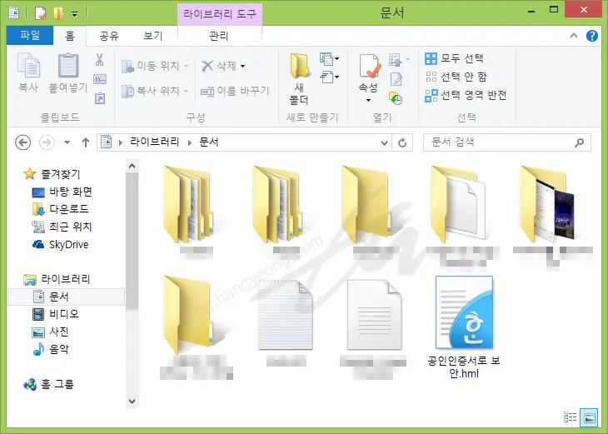Click the Refresh button beside address bar

pyautogui.click(x=402, y=142)
